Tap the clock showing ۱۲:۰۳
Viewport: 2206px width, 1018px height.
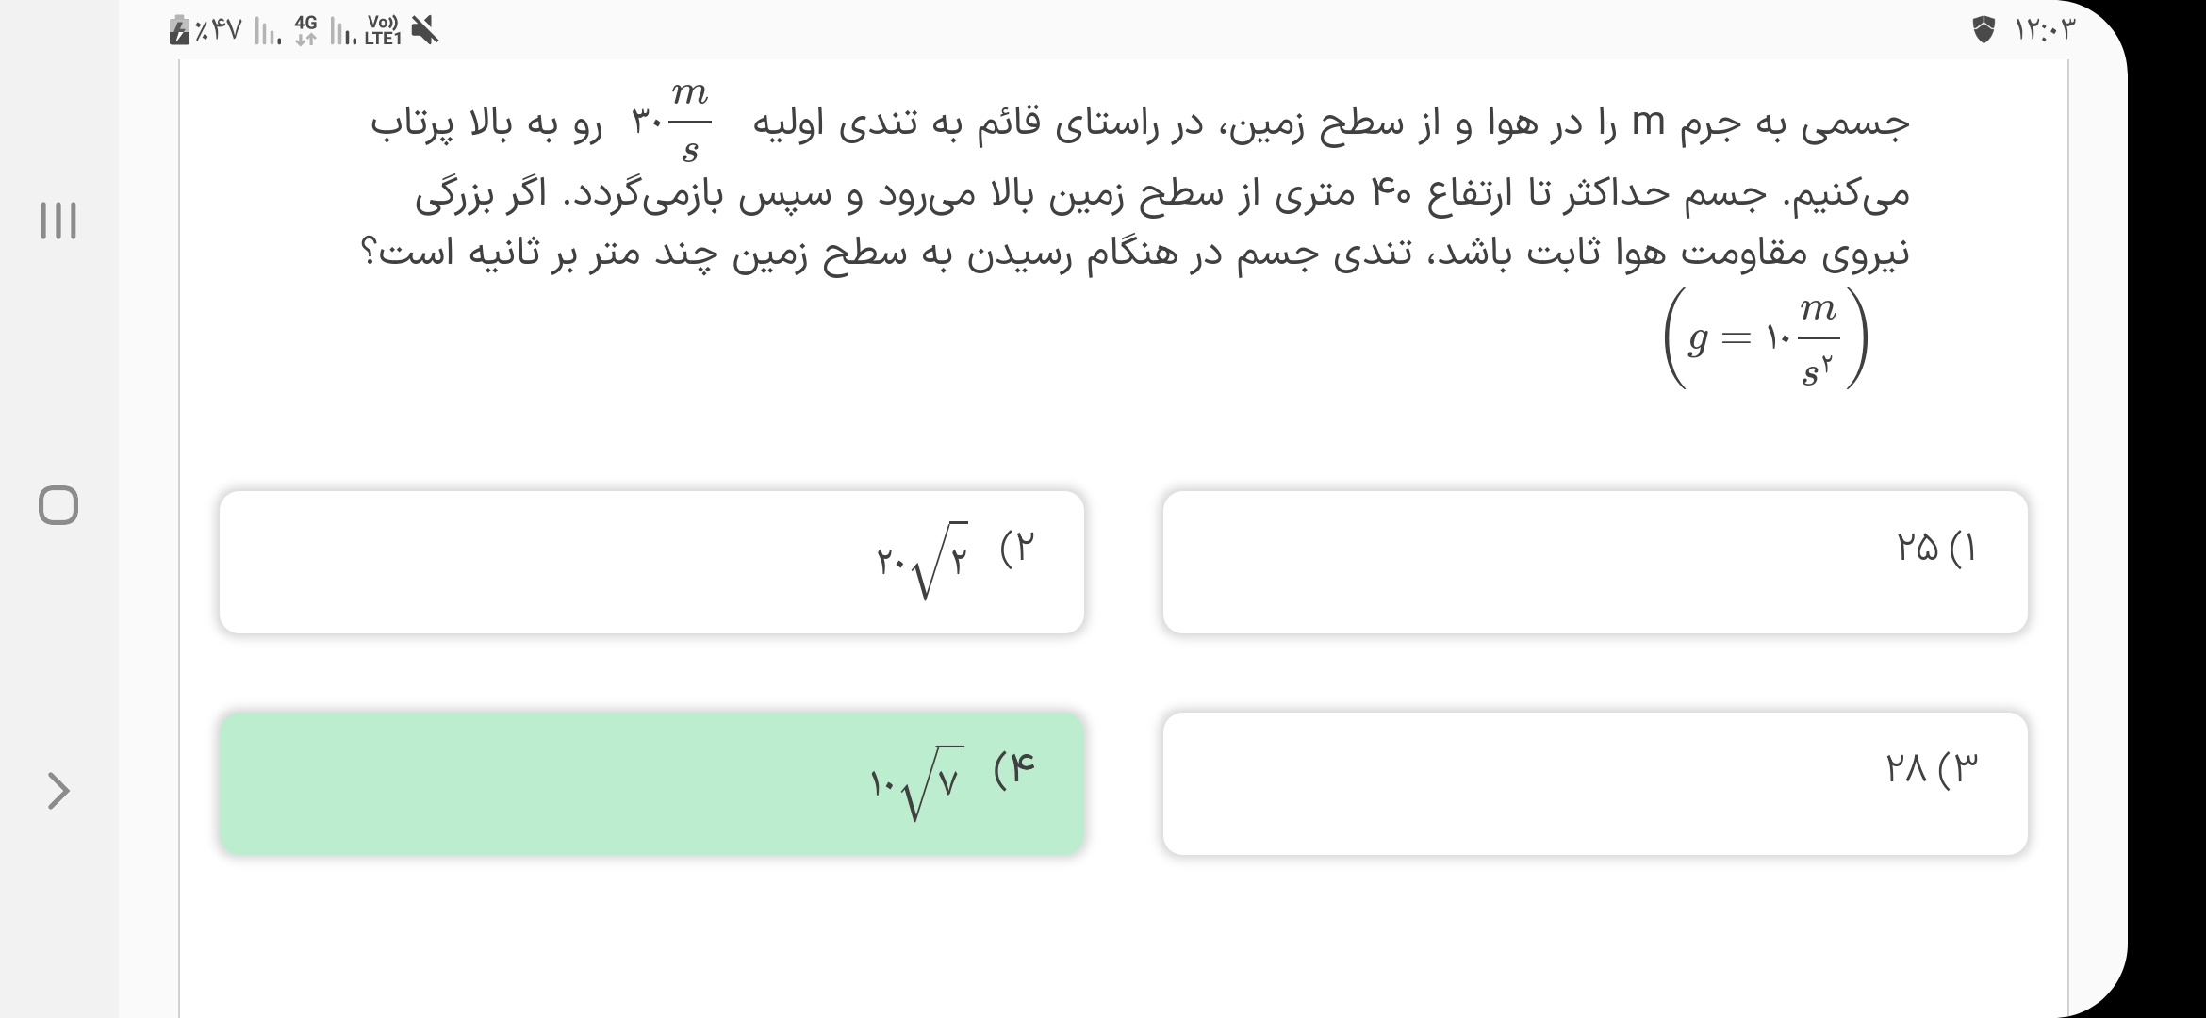coord(2045,31)
